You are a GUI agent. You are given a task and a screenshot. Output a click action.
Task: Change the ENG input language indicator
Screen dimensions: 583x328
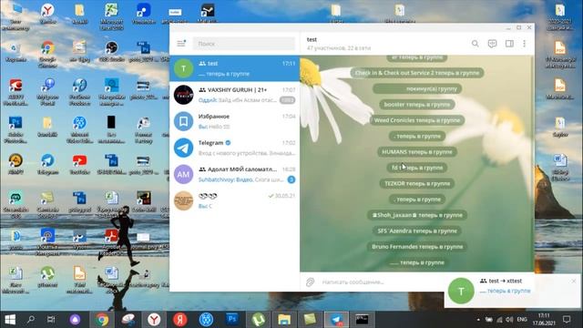522,320
